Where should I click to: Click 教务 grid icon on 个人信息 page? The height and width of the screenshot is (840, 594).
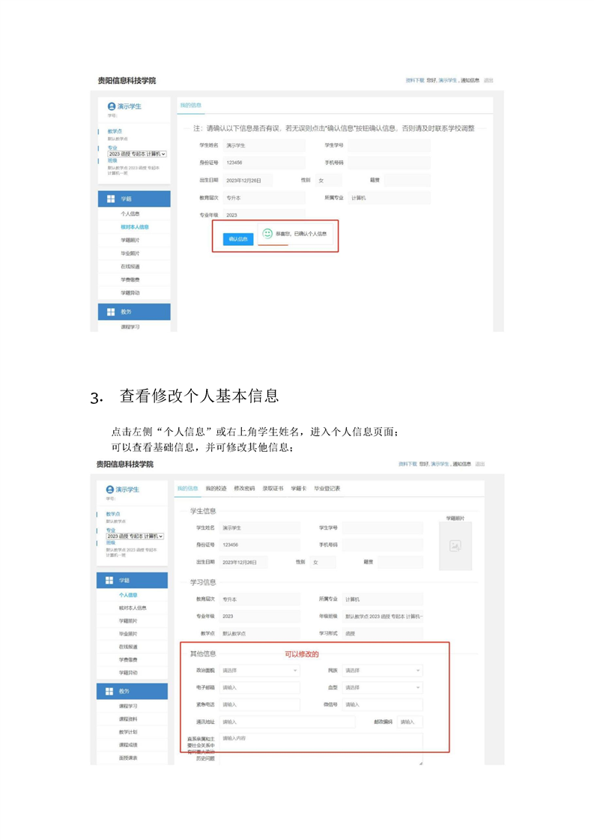tap(109, 691)
